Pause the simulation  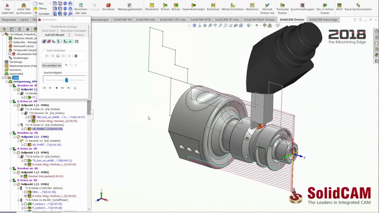click(x=57, y=88)
